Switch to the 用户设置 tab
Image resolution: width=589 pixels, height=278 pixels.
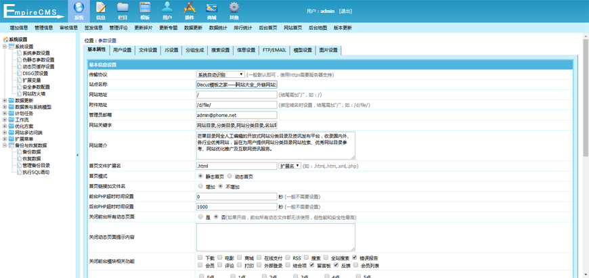[x=122, y=50]
